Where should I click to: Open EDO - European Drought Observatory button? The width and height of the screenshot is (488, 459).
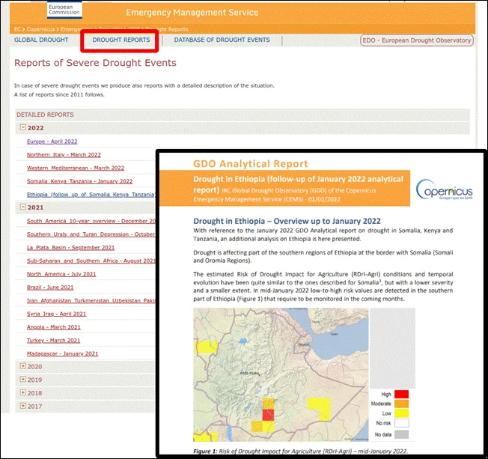(417, 40)
